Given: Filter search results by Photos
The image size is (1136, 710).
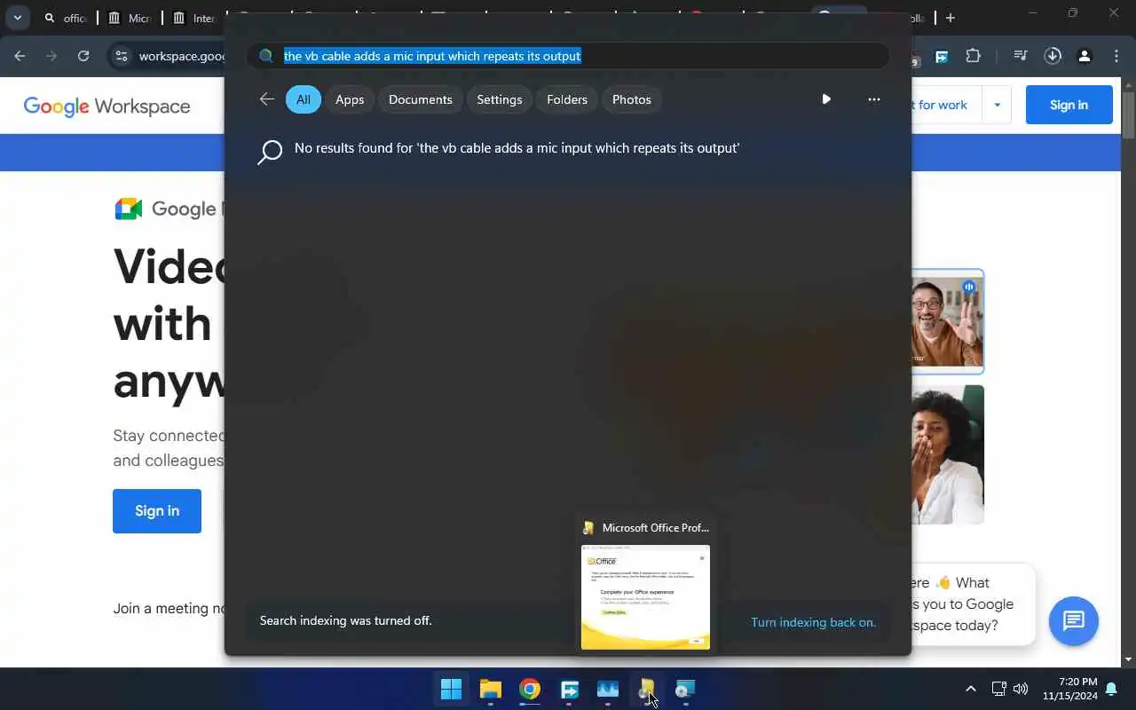Looking at the screenshot, I should tap(632, 99).
